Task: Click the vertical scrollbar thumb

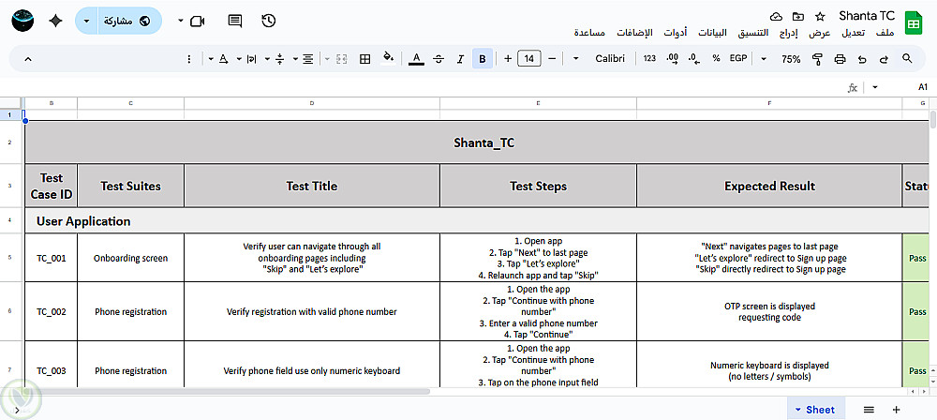Action: pyautogui.click(x=933, y=119)
